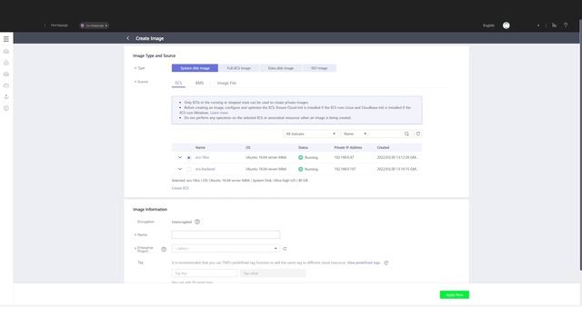Click the ecs-backend name link
This screenshot has height=327, width=582.
click(x=205, y=169)
